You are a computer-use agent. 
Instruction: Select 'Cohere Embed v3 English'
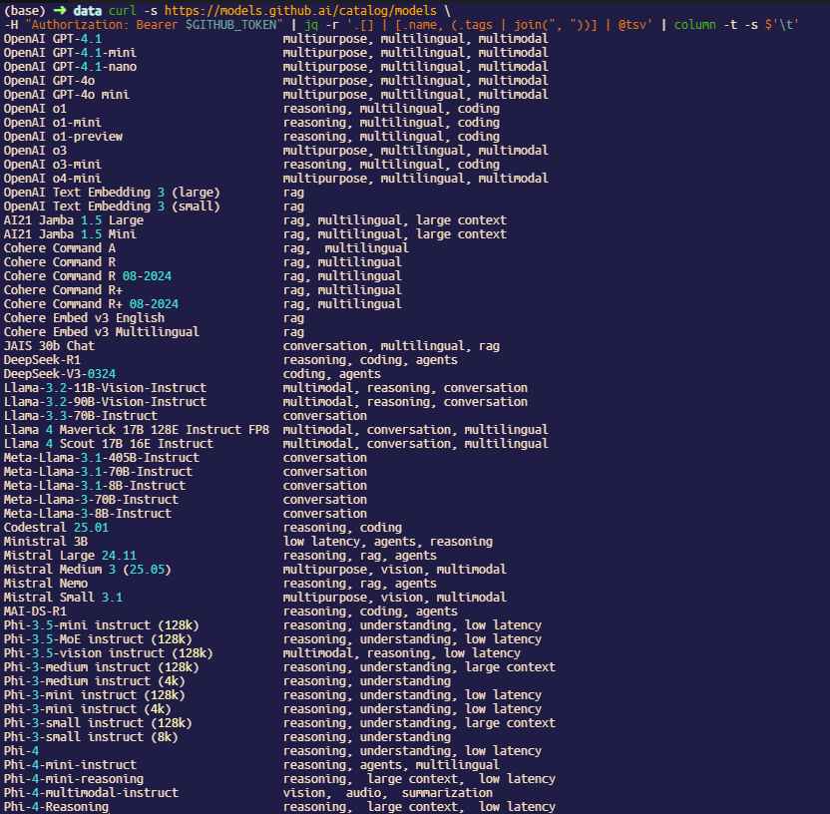pos(84,318)
